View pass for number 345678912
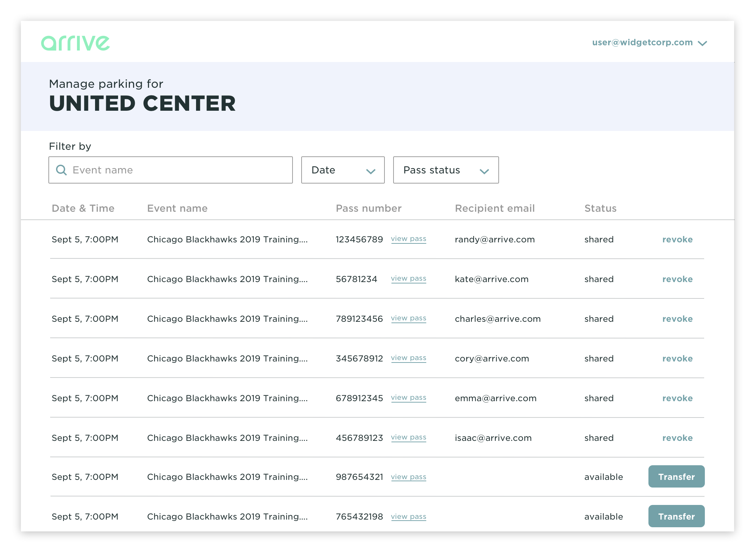The height and width of the screenshot is (553, 755). tap(408, 358)
